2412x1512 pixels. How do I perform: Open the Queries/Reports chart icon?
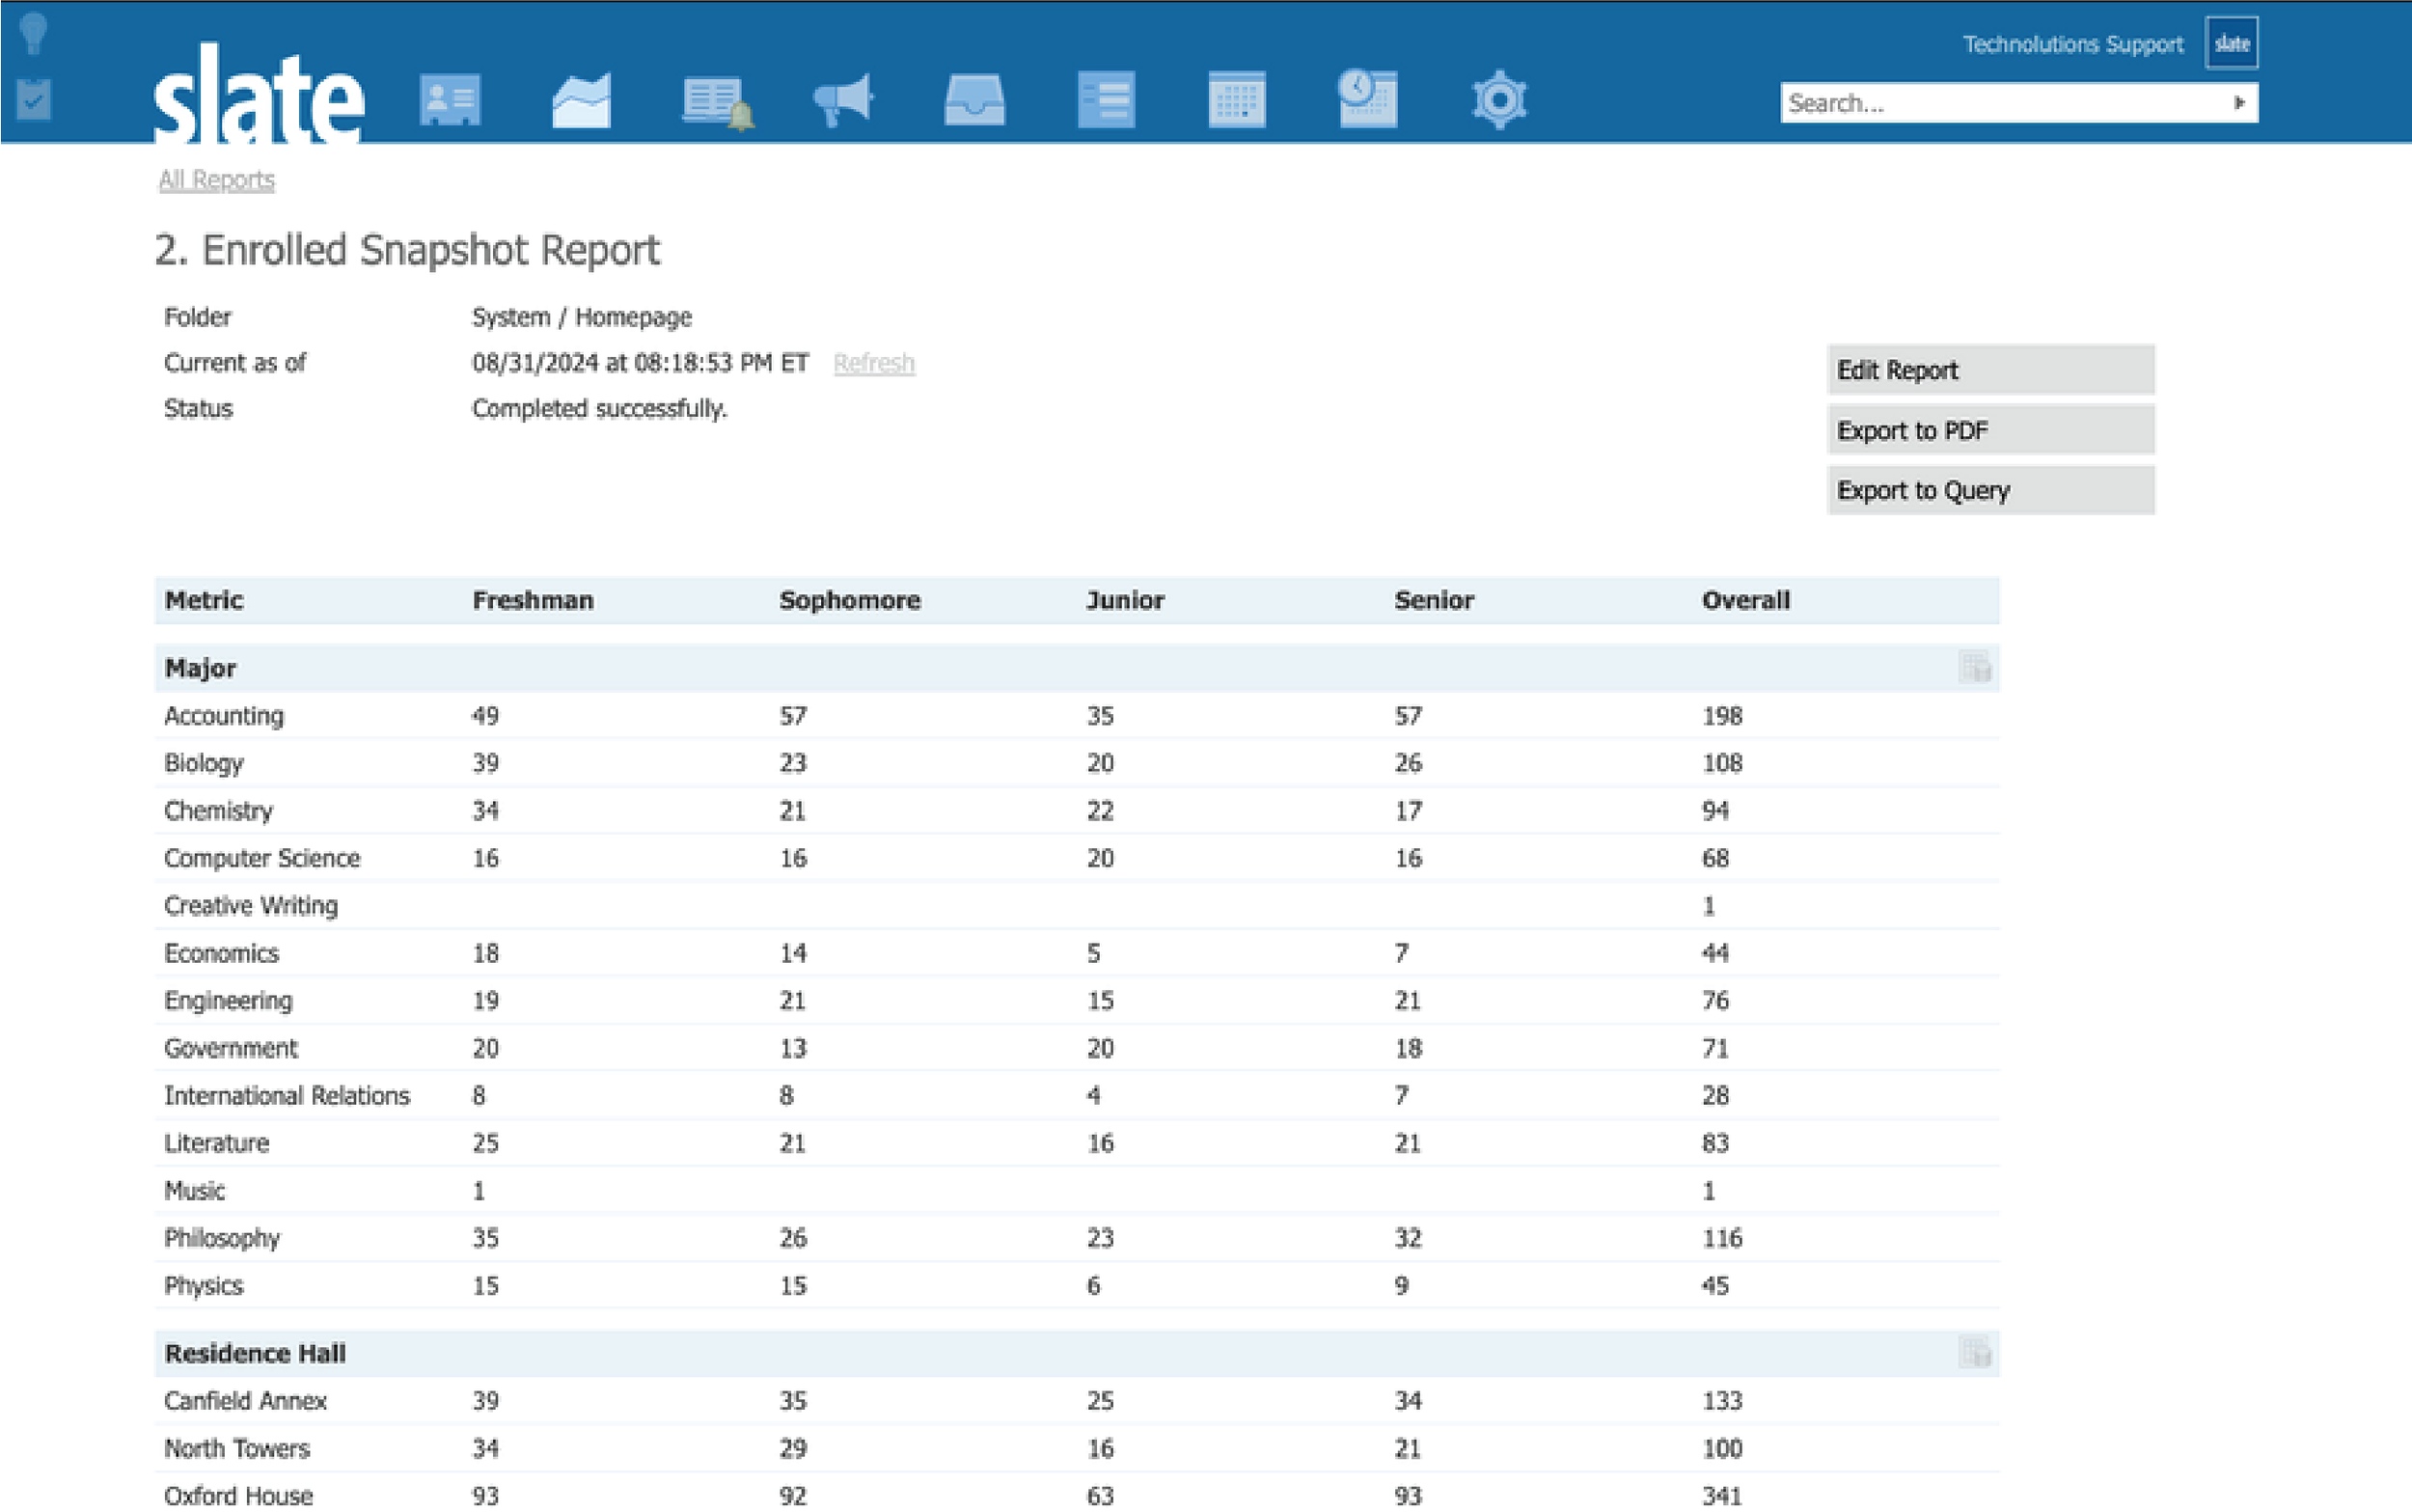(x=581, y=100)
